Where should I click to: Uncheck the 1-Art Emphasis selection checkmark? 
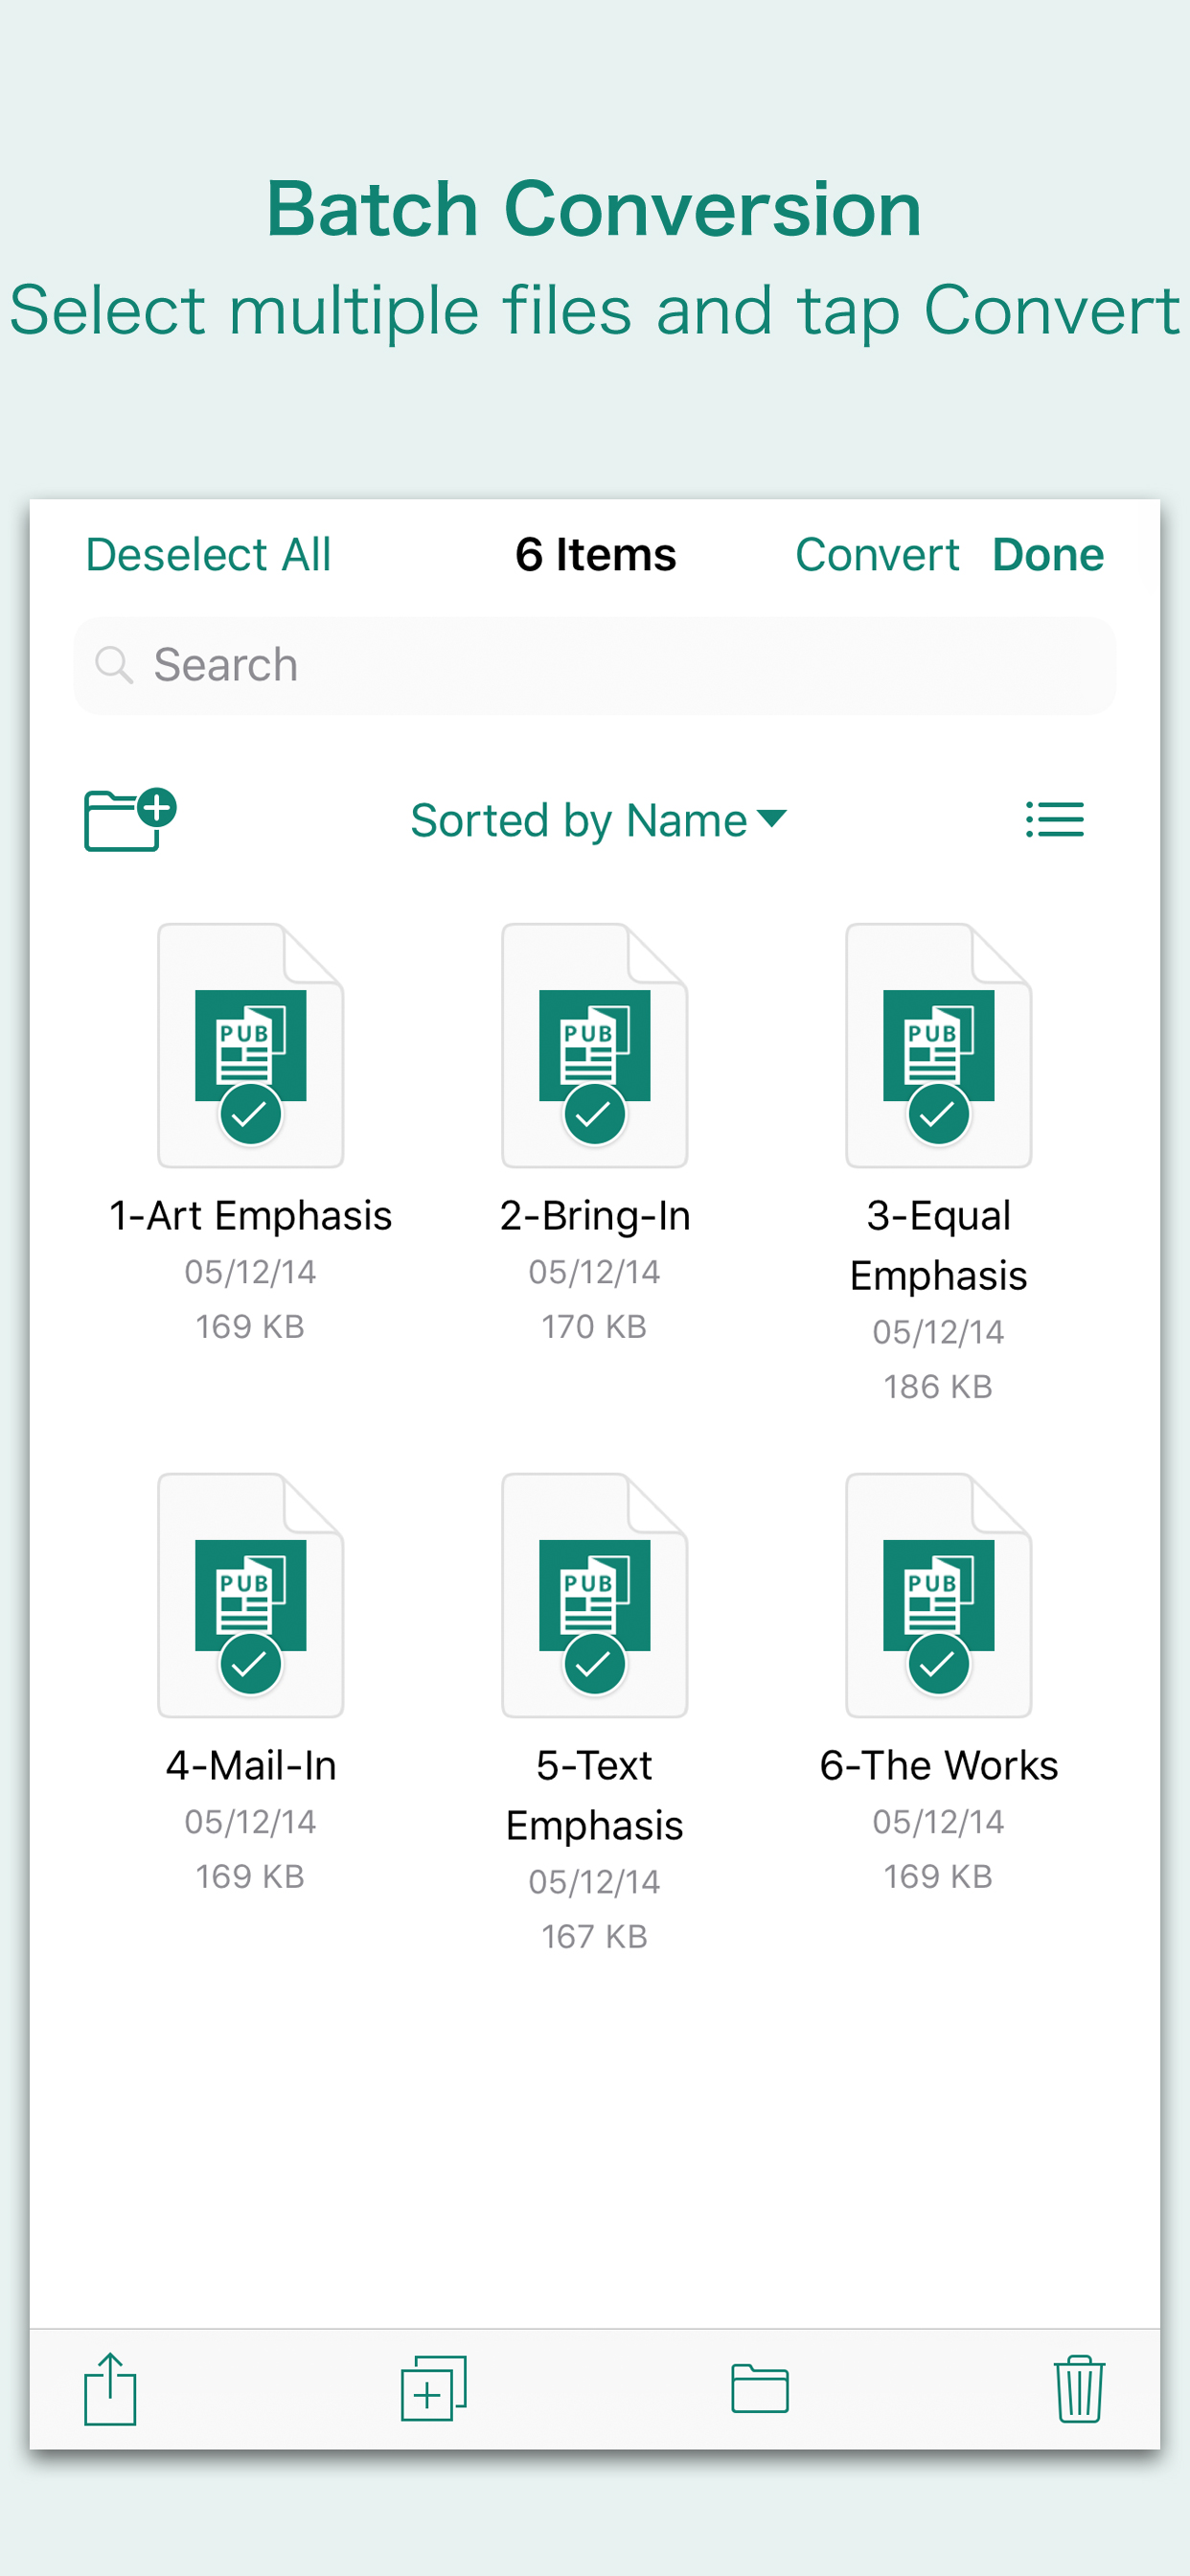[x=250, y=1114]
